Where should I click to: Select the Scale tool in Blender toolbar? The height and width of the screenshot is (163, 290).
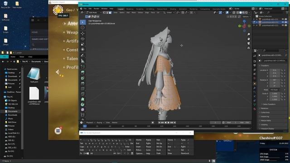pos(82,44)
